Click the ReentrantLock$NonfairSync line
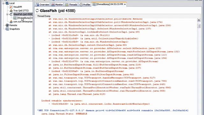204x115 pixels. pos(99,104)
